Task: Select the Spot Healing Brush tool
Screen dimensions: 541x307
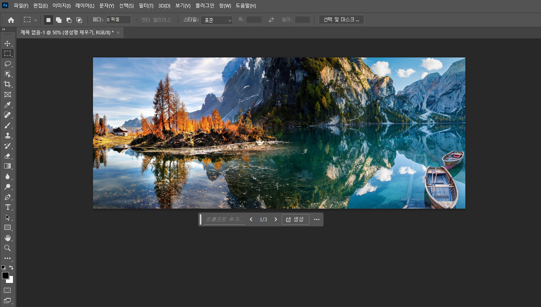Action: tap(7, 115)
